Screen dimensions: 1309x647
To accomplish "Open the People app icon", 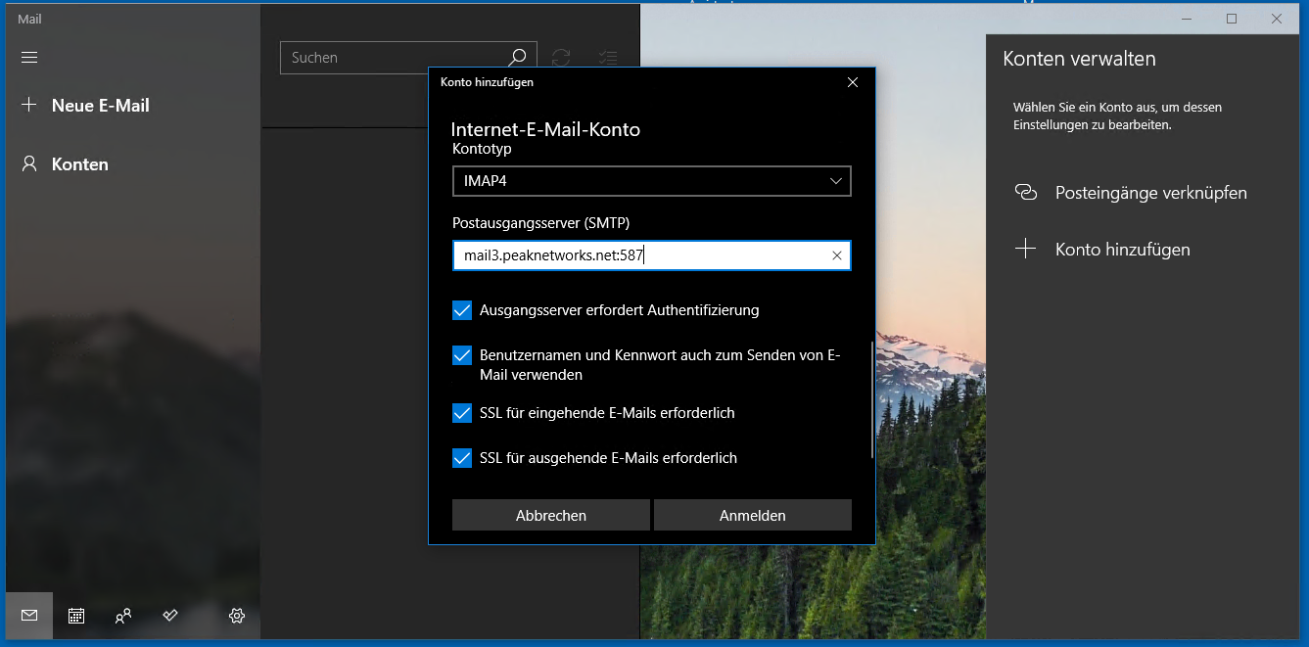I will click(122, 616).
